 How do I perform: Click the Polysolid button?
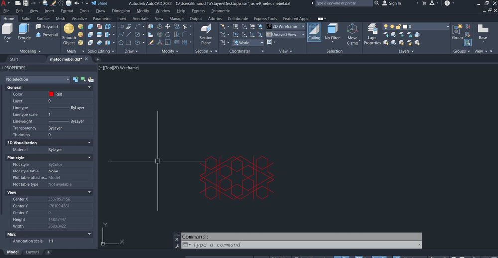[x=47, y=27]
